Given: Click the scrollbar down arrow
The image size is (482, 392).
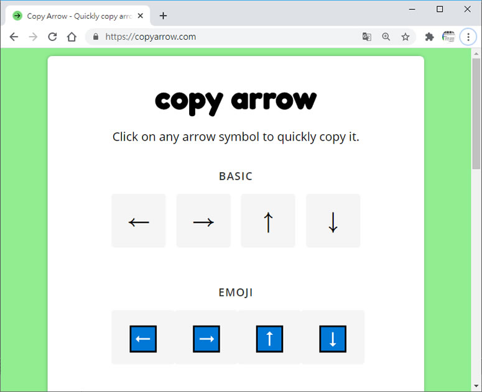Looking at the screenshot, I should [476, 386].
